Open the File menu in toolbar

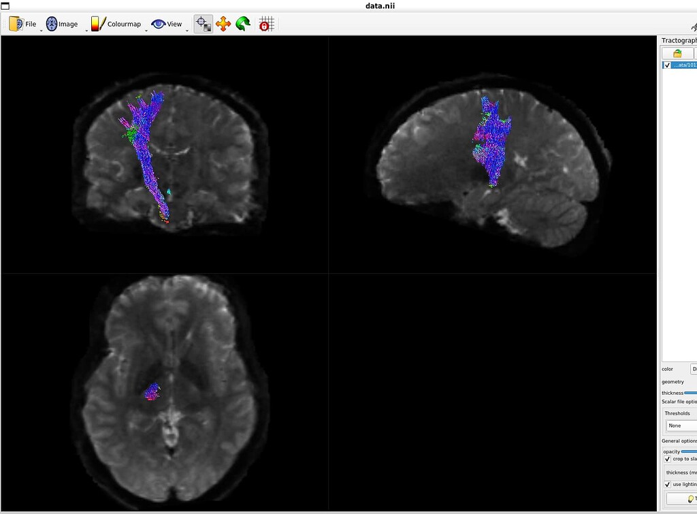click(x=23, y=25)
